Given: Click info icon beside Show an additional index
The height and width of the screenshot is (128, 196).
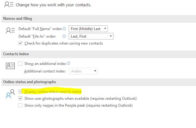Looking at the screenshot, I should (69, 63).
